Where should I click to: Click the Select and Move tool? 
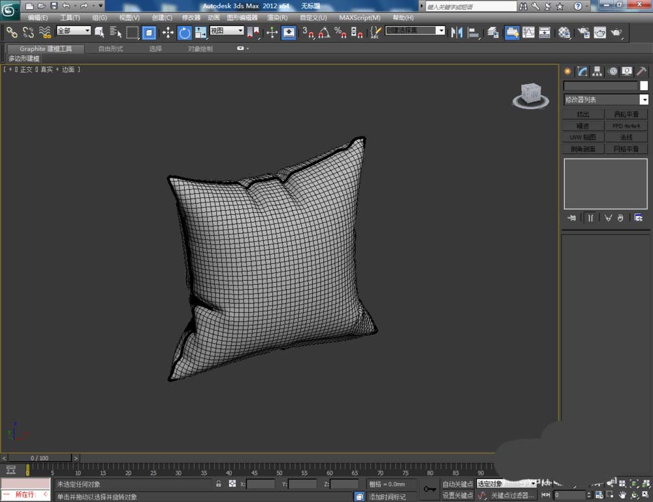[168, 32]
